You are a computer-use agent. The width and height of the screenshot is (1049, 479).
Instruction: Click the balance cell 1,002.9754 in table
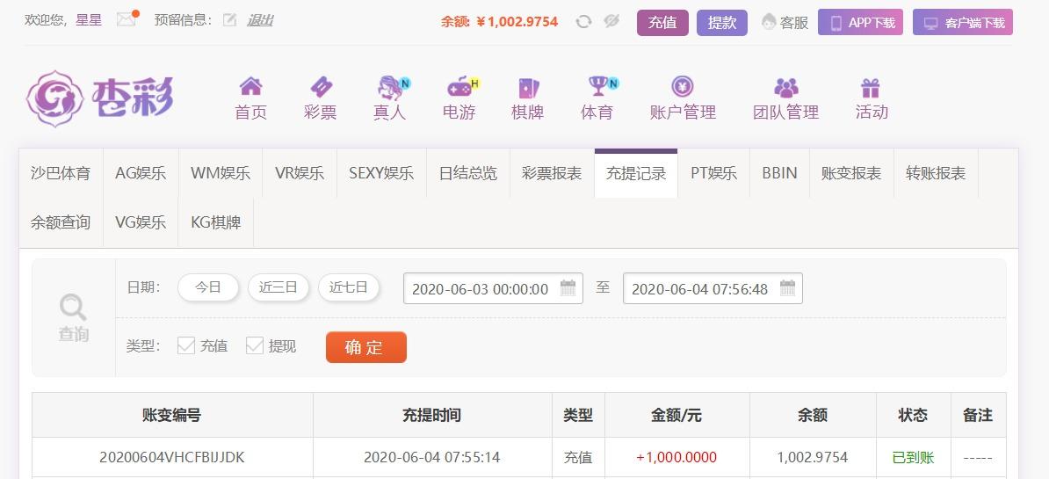(x=812, y=458)
